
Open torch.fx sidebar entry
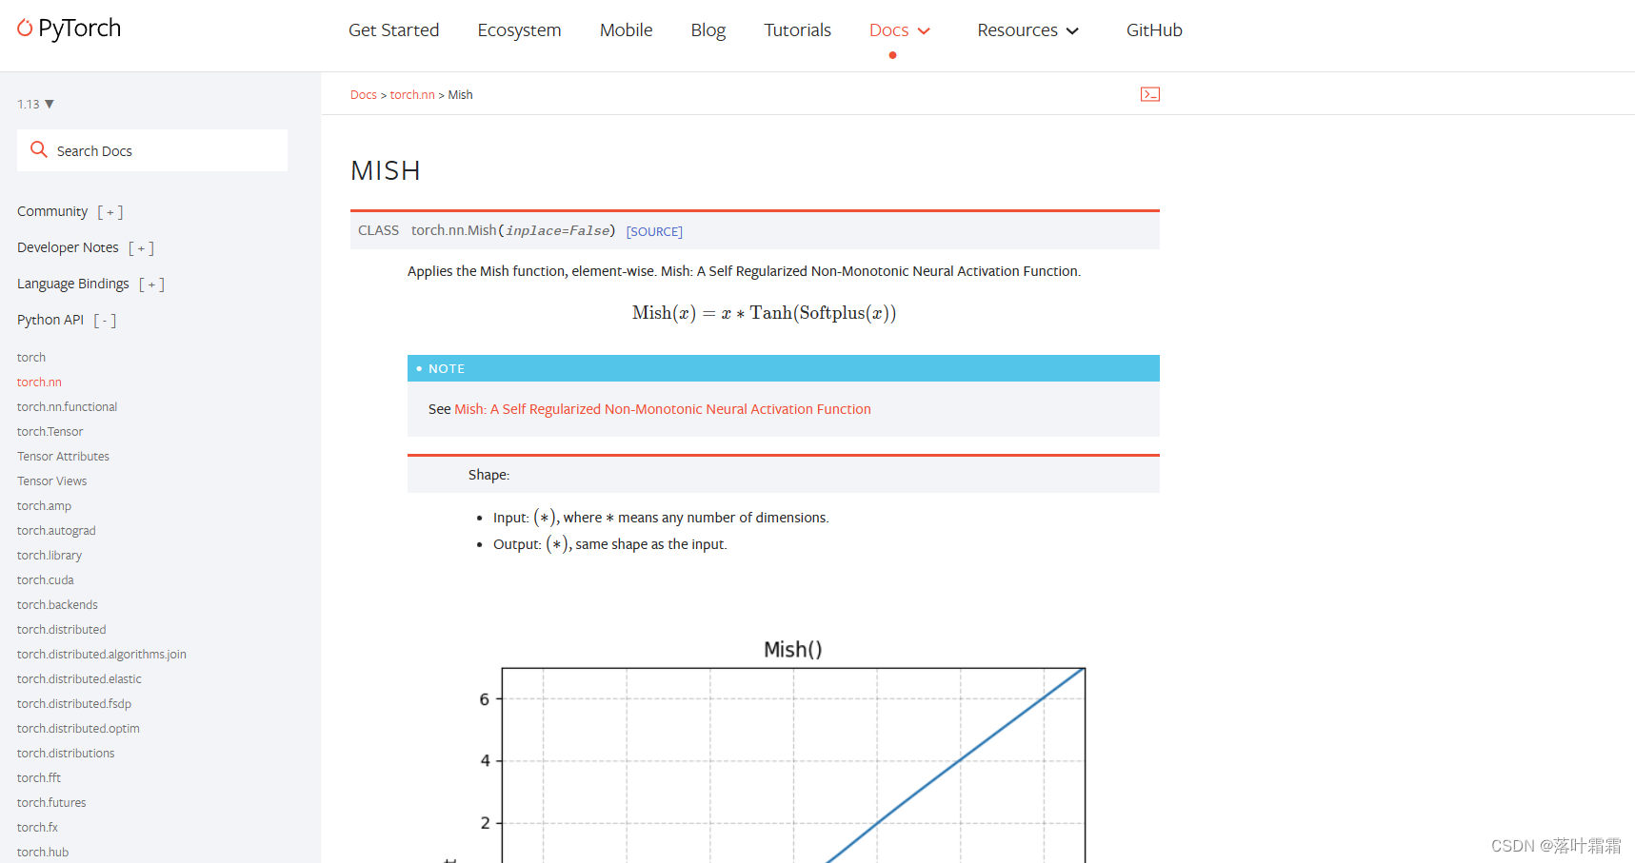click(37, 828)
